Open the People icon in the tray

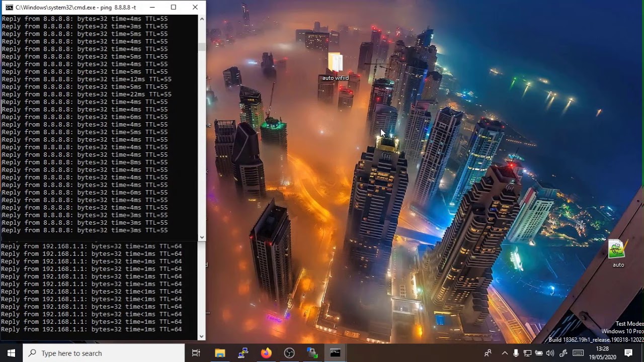point(488,353)
